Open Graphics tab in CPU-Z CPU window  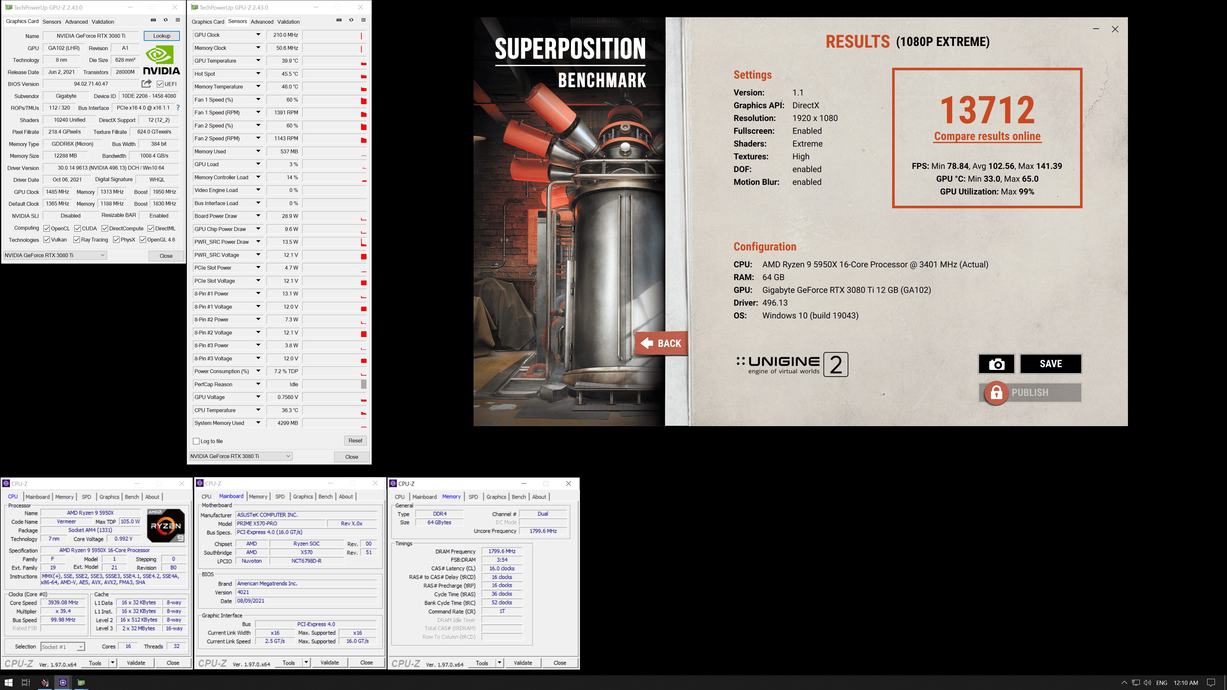109,497
